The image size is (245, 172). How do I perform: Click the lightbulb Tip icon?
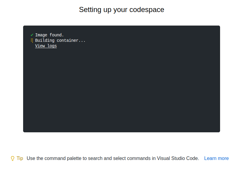point(13,158)
